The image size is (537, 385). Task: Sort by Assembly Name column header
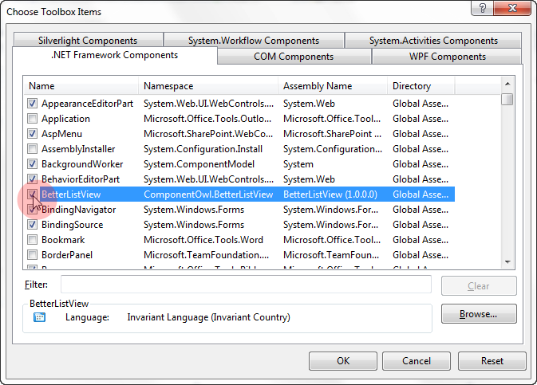332,85
